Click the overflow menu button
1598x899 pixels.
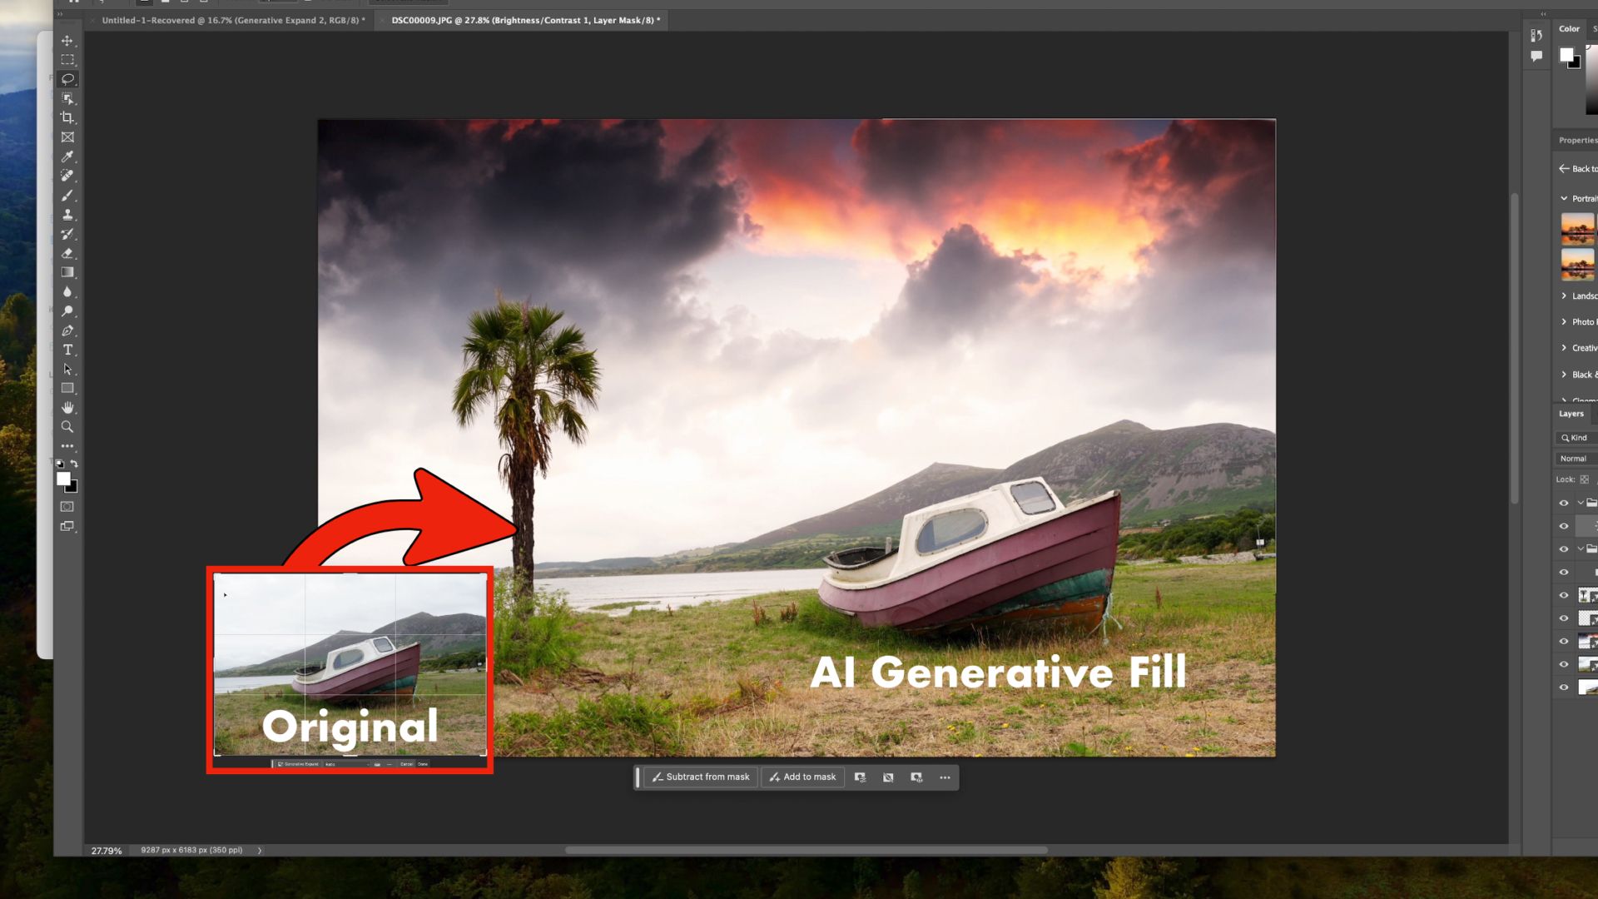click(944, 777)
